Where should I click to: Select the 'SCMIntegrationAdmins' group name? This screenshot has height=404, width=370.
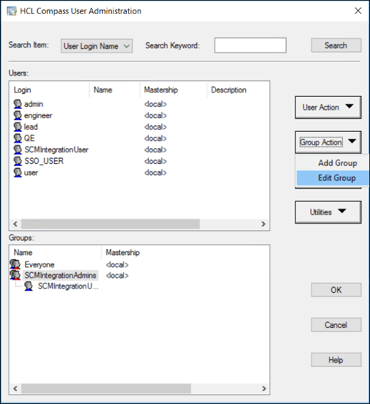click(60, 275)
